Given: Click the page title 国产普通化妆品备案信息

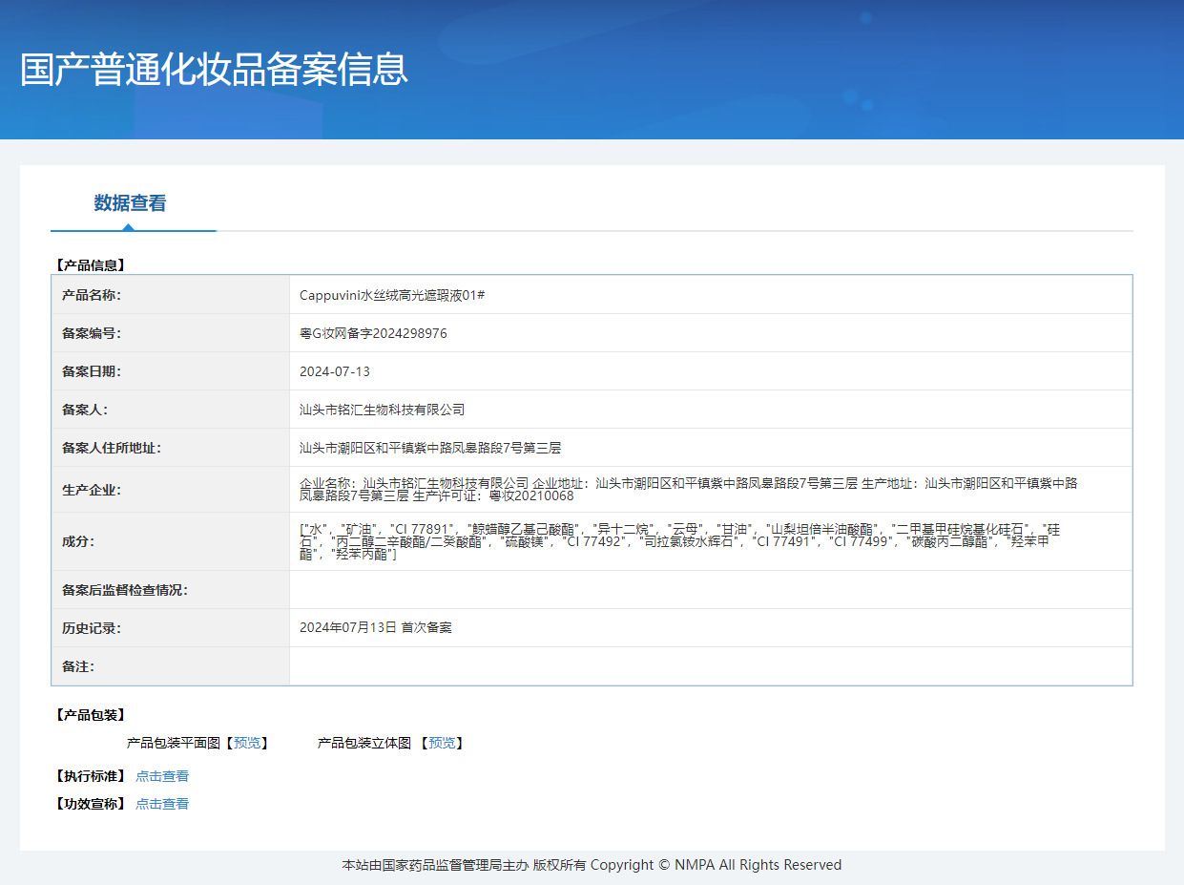Looking at the screenshot, I should 214,70.
